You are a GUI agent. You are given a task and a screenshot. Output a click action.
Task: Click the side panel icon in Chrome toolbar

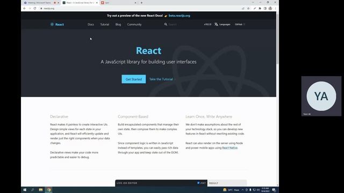pos(265,9)
